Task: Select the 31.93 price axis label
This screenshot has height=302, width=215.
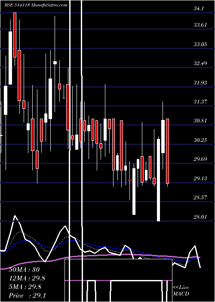Action: (200, 82)
